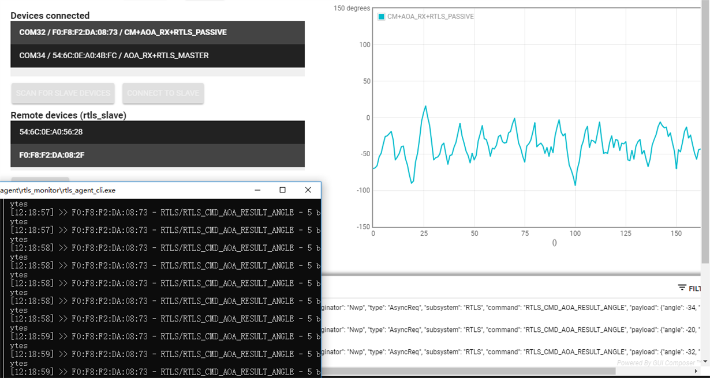Open the Powered By GUI Composer link
This screenshot has height=378, width=710.
657,363
